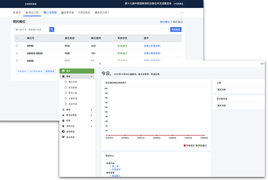268x180 pixels.
Task: Click the red 审核驳回 legend swatch
Action: click(x=185, y=145)
